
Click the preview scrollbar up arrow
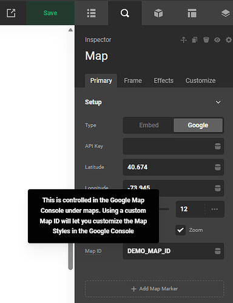click(70, 30)
